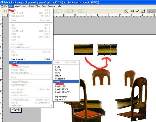Image resolution: width=156 pixels, height=122 pixels.
Task: Select Skew from the Transform submenu
Action: 66,73
